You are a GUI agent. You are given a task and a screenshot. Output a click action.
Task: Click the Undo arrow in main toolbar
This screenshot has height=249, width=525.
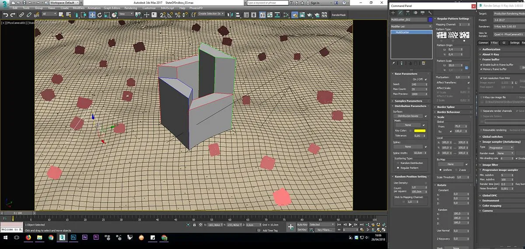[6, 14]
